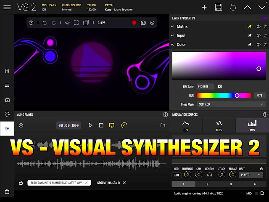Open audio player settings gear
The image size is (269, 202).
coord(21,125)
